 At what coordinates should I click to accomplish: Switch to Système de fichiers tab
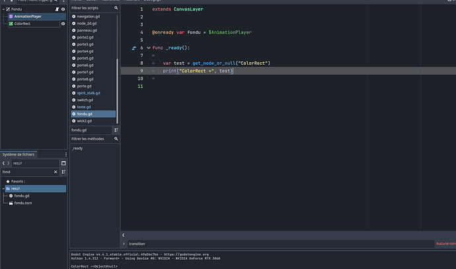pos(19,154)
